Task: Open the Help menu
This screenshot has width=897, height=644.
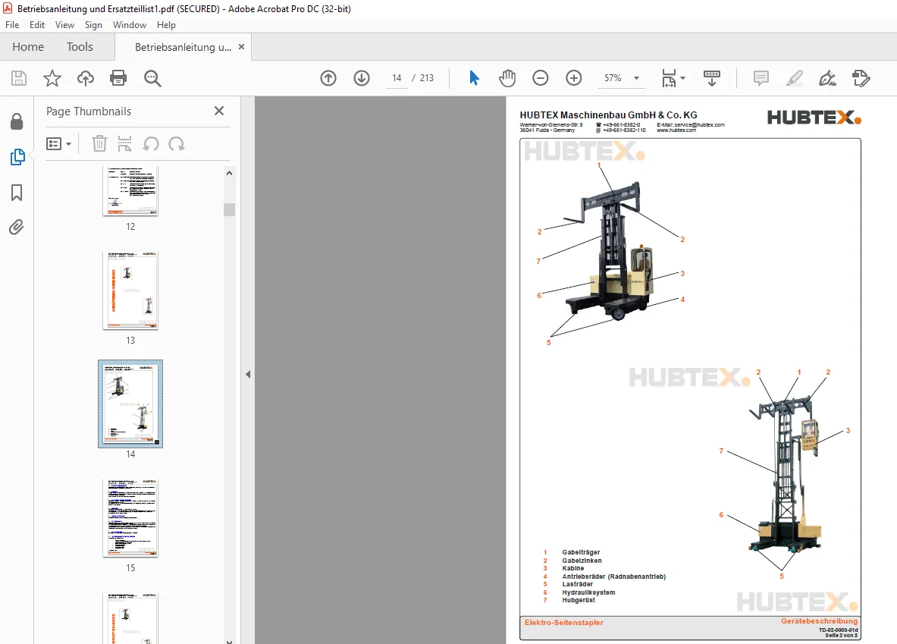Action: click(167, 24)
